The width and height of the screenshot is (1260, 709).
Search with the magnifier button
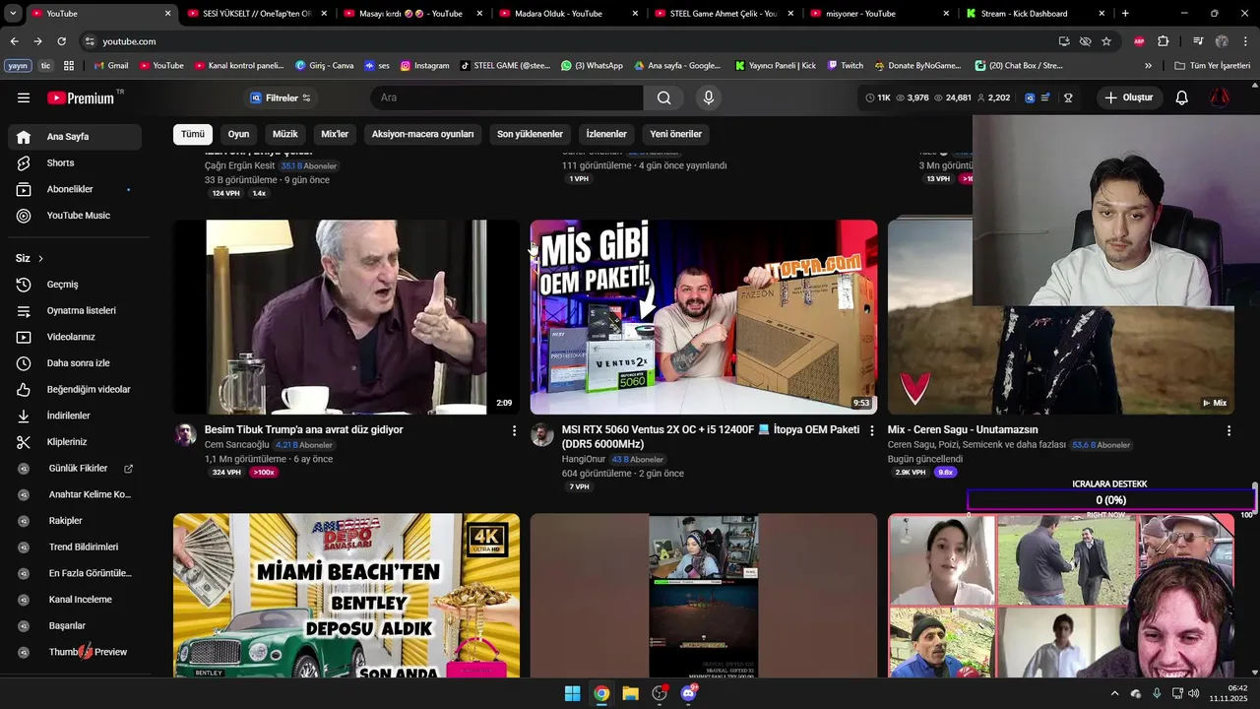[x=664, y=97]
